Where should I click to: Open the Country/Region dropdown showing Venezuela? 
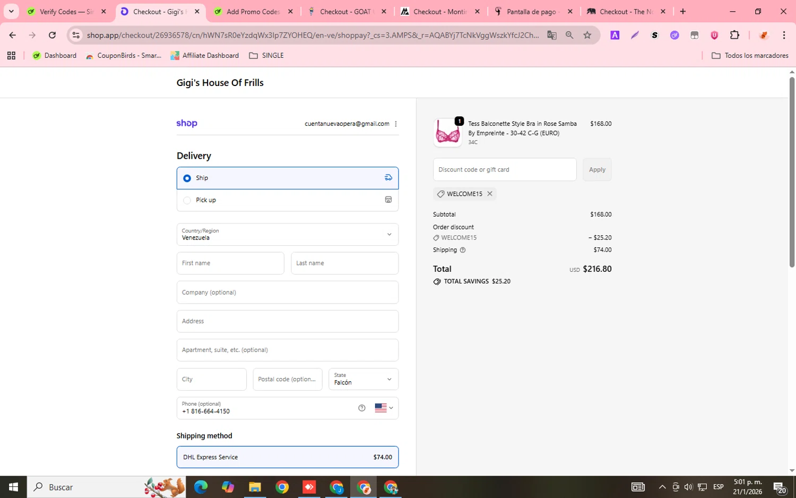coord(287,234)
